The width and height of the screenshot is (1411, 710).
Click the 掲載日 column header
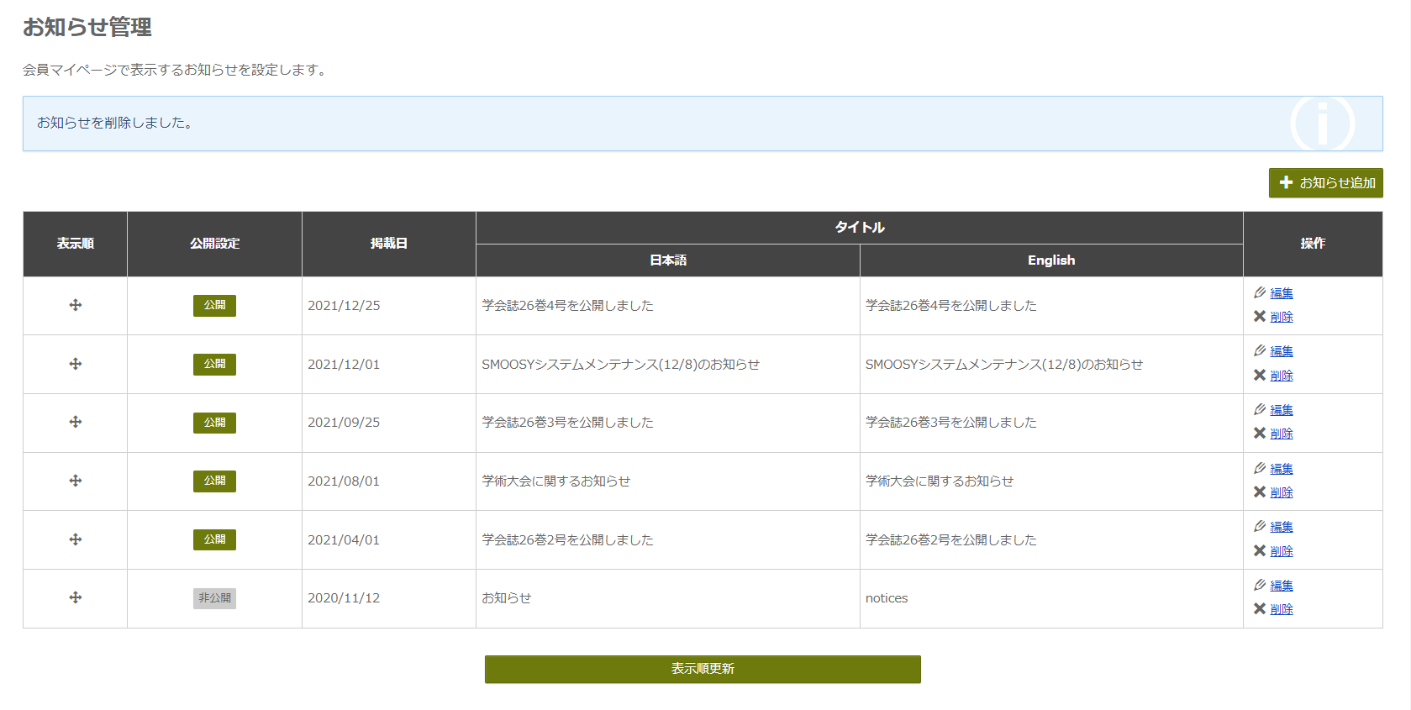pyautogui.click(x=388, y=244)
